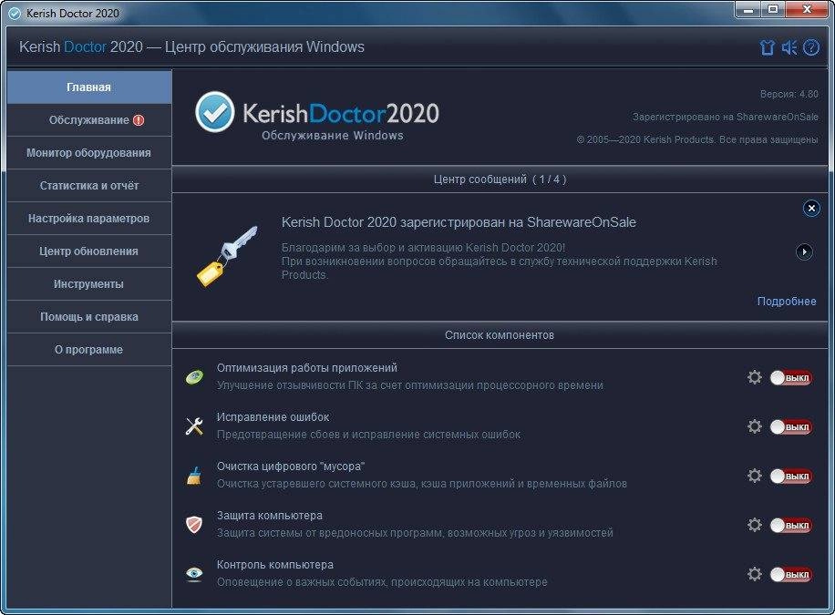835x615 pixels.
Task: Click the application optimization component icon
Action: click(194, 377)
